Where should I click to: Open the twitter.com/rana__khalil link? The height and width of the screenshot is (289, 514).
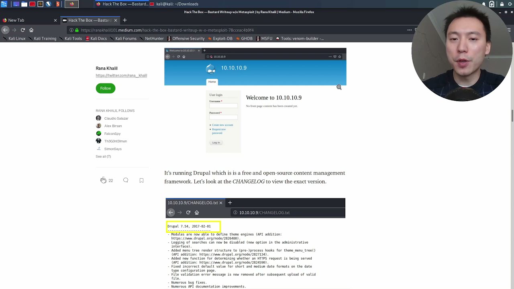point(121,75)
